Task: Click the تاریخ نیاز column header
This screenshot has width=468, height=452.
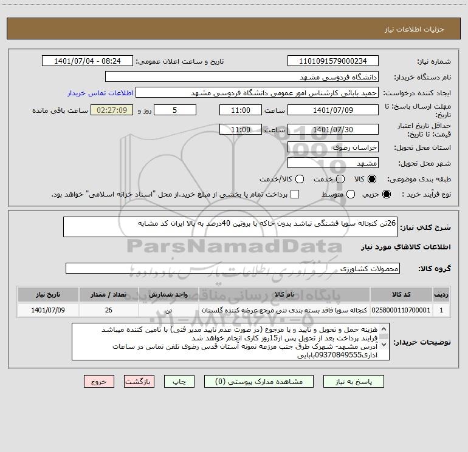Action: pyautogui.click(x=48, y=294)
